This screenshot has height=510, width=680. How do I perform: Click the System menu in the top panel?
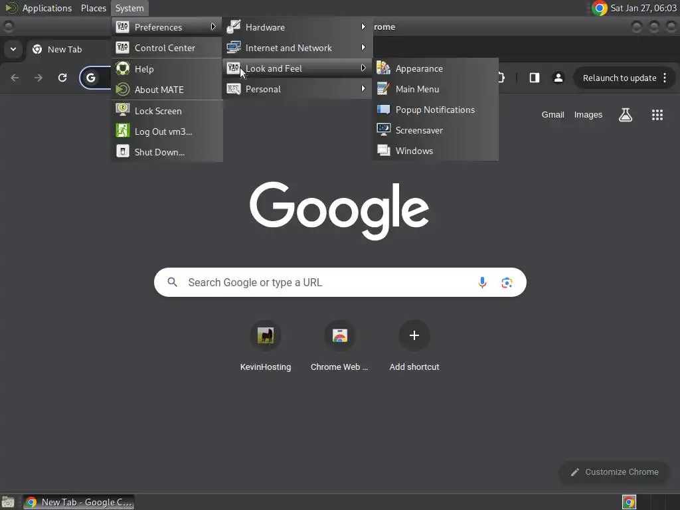click(x=129, y=8)
